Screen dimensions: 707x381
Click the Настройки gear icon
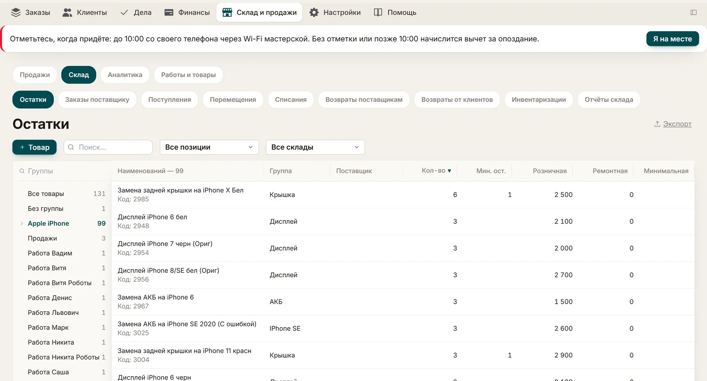click(x=314, y=12)
